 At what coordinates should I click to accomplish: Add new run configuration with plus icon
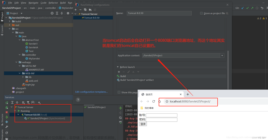(x=76, y=10)
